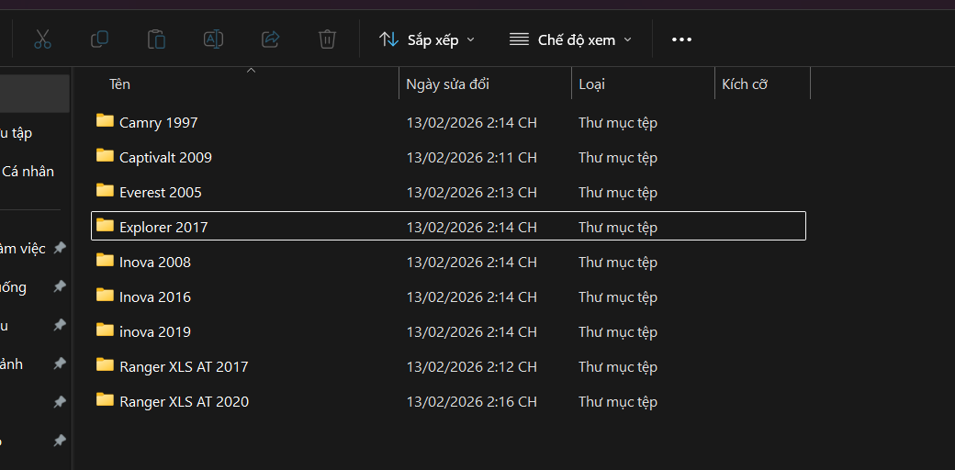Collapse sort arrow above Tên column
This screenshot has width=955, height=470.
251,70
